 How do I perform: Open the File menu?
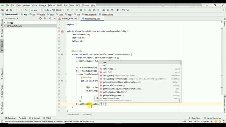(x=7, y=5)
